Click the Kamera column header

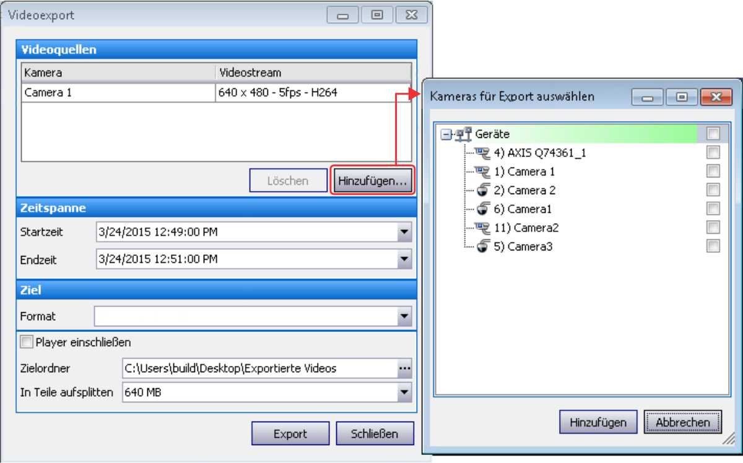(x=119, y=72)
